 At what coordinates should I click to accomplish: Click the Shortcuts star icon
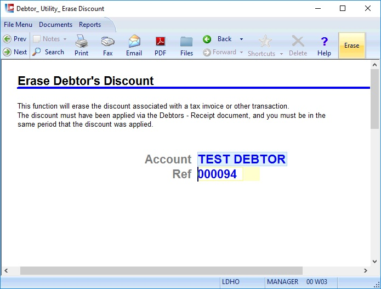point(265,41)
